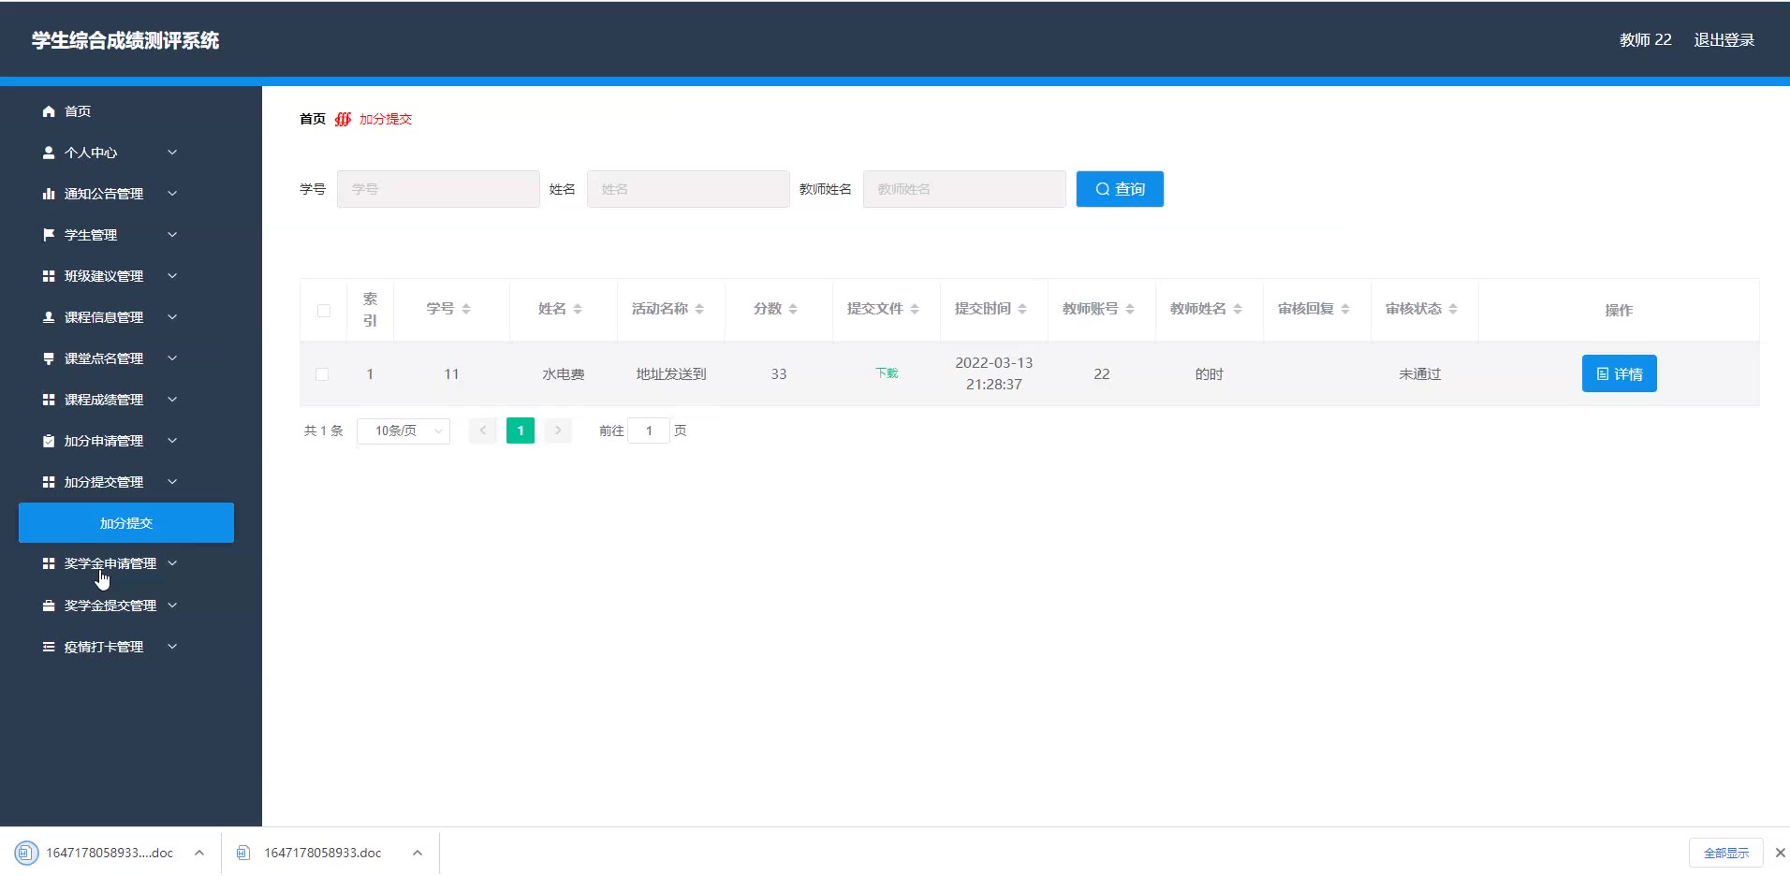Viewport: 1790px width, 876px height.
Task: Check the select-all checkbox in table header
Action: (x=324, y=311)
